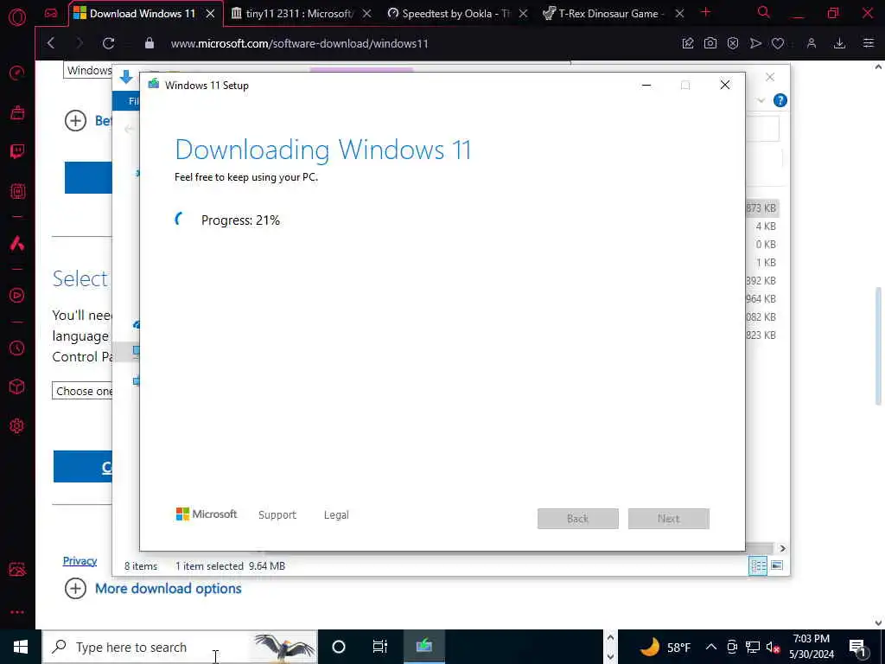This screenshot has height=664, width=885.
Task: Open the Choose one language dropdown
Action: [82, 391]
